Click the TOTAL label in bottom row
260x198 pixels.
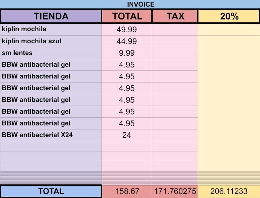coord(51,191)
